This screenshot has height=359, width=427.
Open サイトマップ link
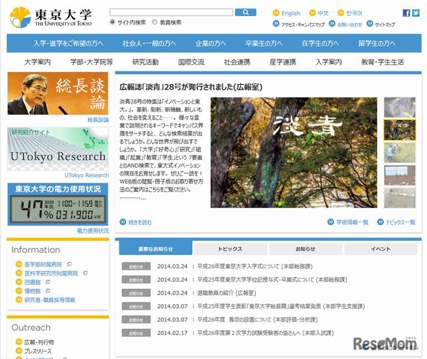385,25
